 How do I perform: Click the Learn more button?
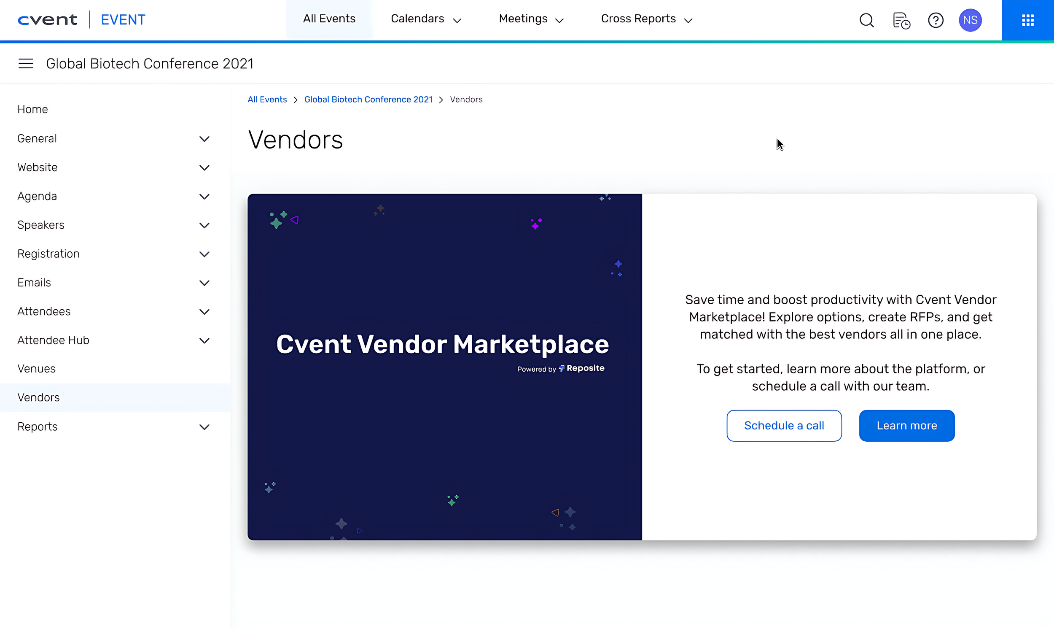[906, 425]
